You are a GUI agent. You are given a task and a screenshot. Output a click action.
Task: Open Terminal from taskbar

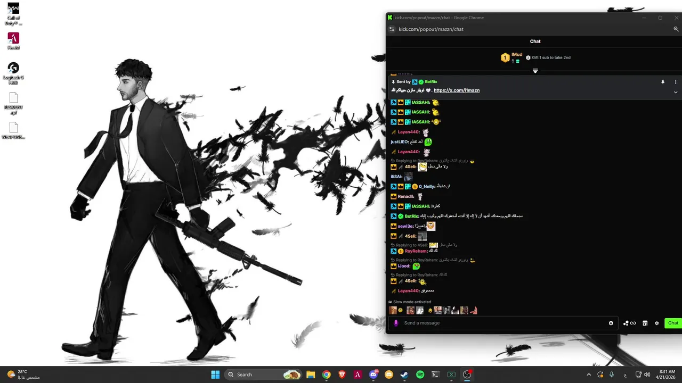[x=435, y=374]
